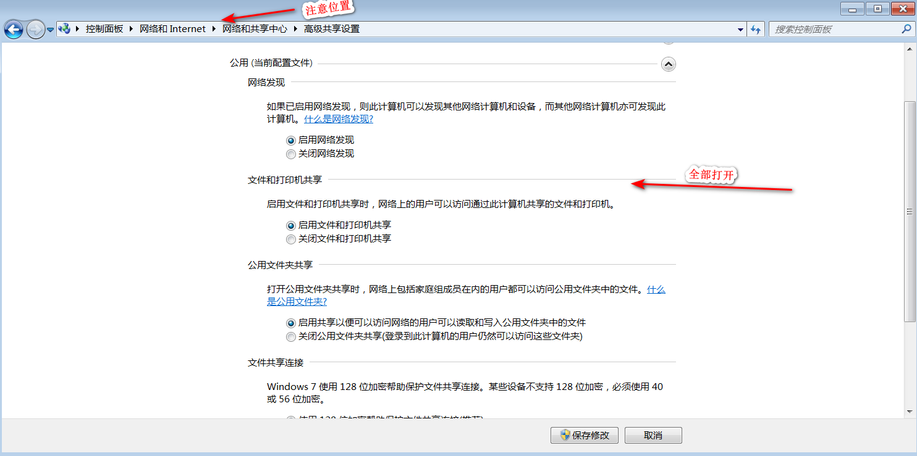Open the recent pages dropdown arrow
This screenshot has height=456, width=917.
51,30
